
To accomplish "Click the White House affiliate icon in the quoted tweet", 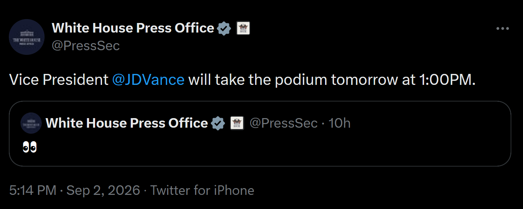I will pyautogui.click(x=237, y=123).
